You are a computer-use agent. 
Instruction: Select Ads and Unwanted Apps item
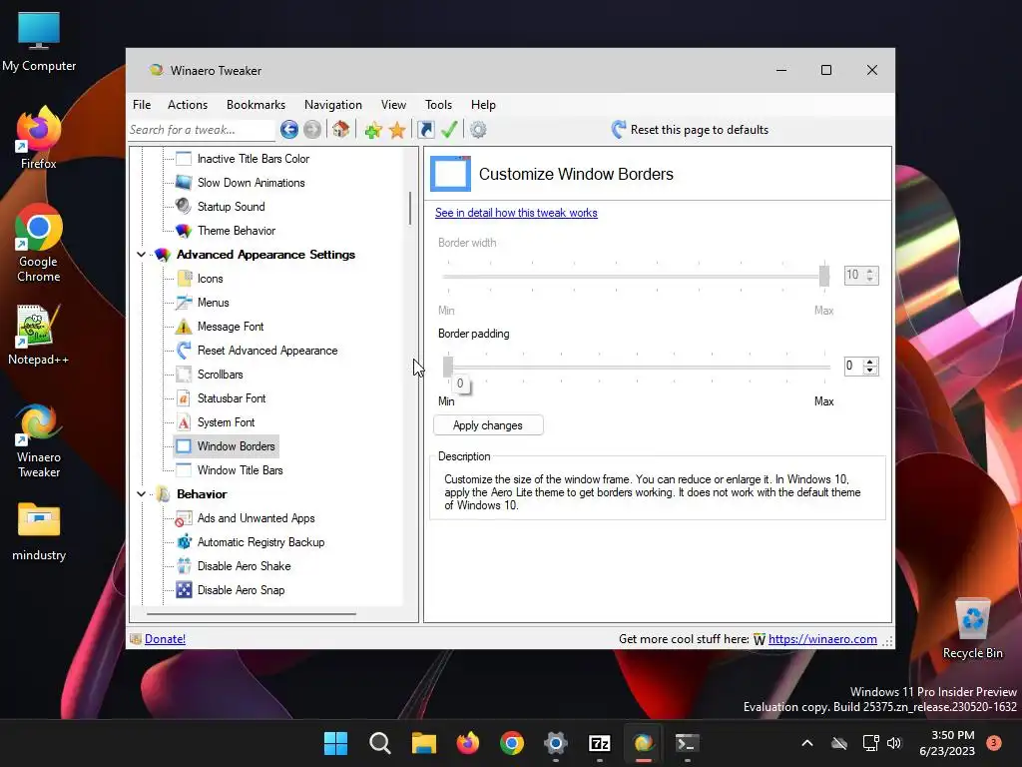click(255, 518)
